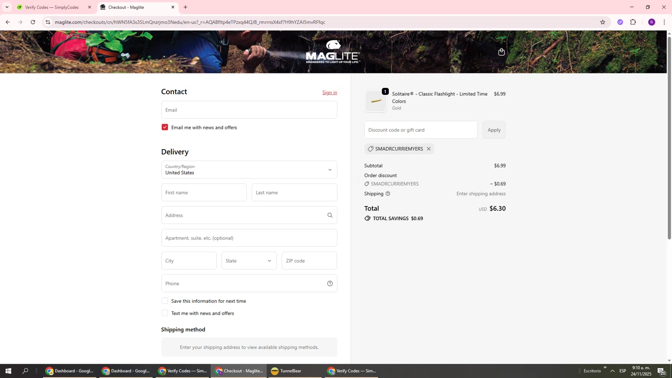The height and width of the screenshot is (378, 672).
Task: Check Save this information for next time
Action: pos(165,301)
